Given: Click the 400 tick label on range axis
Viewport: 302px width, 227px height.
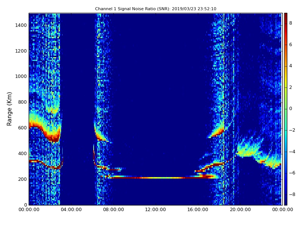Looking at the screenshot, I should coord(22,154).
